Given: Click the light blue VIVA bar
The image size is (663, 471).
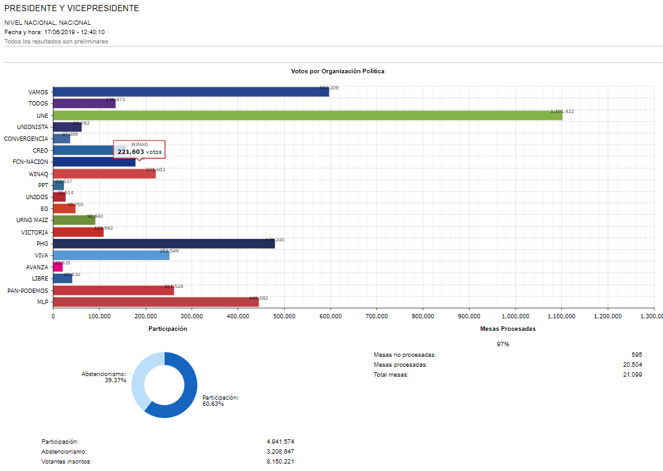Looking at the screenshot, I should pos(111,256).
